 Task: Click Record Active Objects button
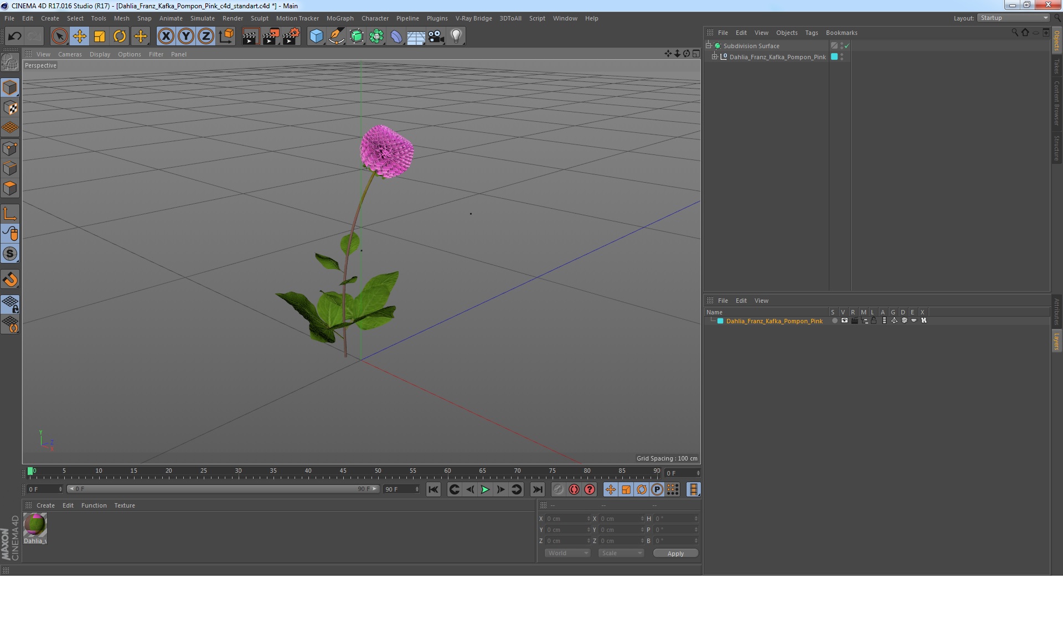tap(558, 489)
